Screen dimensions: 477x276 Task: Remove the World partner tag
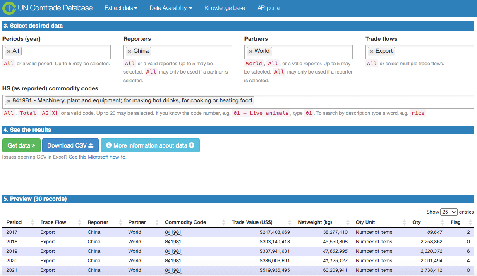(250, 51)
